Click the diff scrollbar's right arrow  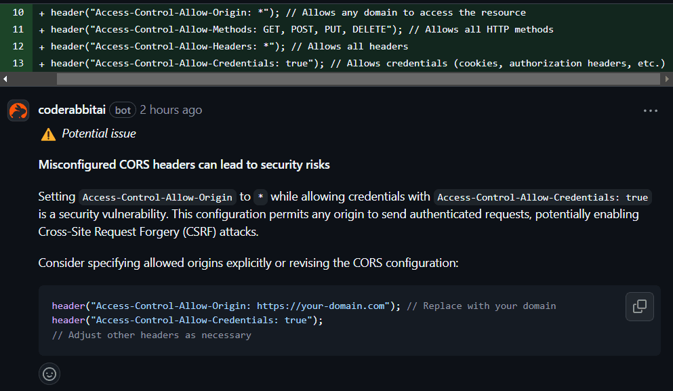point(667,79)
